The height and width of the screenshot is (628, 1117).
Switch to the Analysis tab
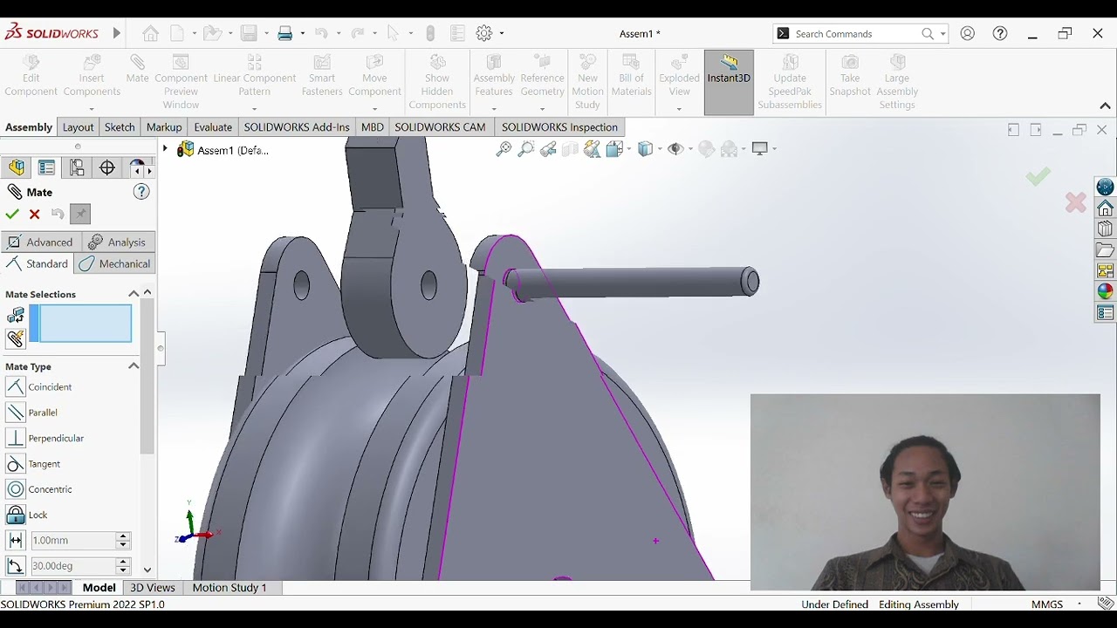[117, 242]
